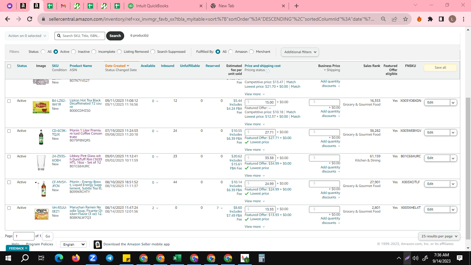This screenshot has height=265, width=471.
Task: Open the Windows Start menu
Action: point(8,258)
